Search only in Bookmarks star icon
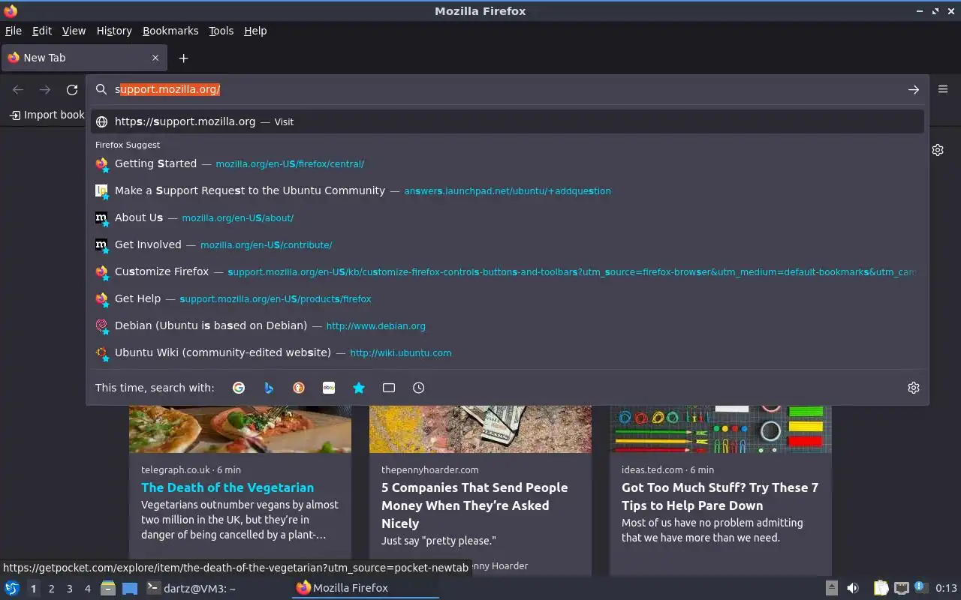 click(359, 388)
